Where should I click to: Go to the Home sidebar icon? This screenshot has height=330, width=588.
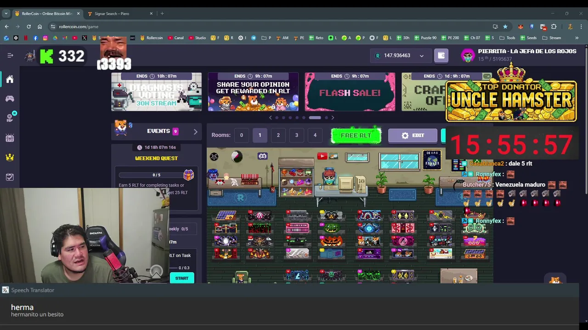pos(10,79)
